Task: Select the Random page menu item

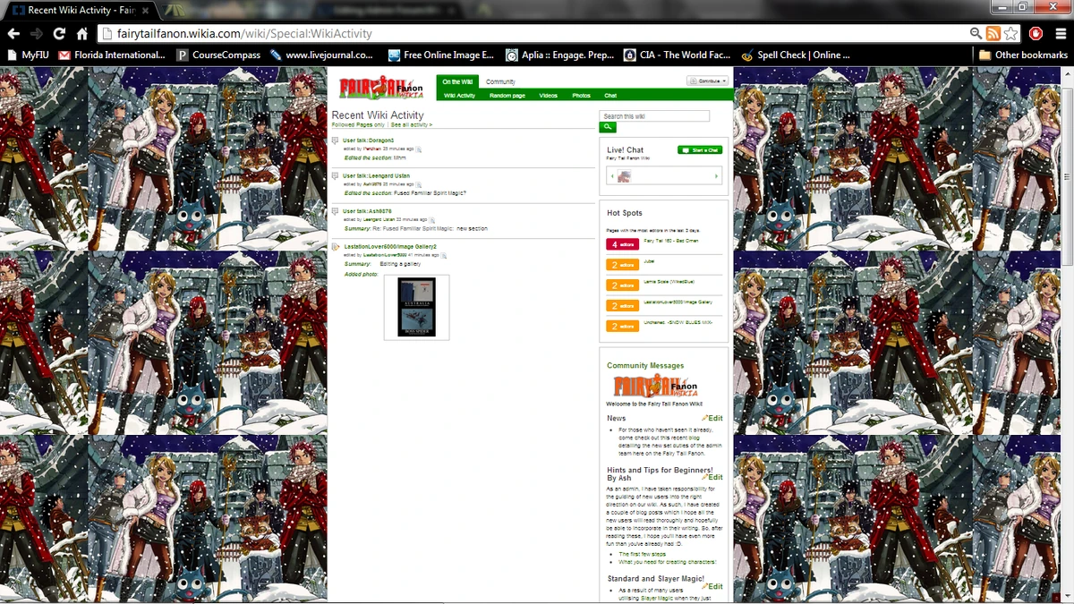Action: click(x=507, y=96)
